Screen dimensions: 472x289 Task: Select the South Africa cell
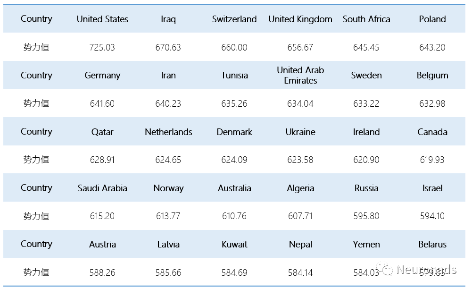pyautogui.click(x=366, y=19)
